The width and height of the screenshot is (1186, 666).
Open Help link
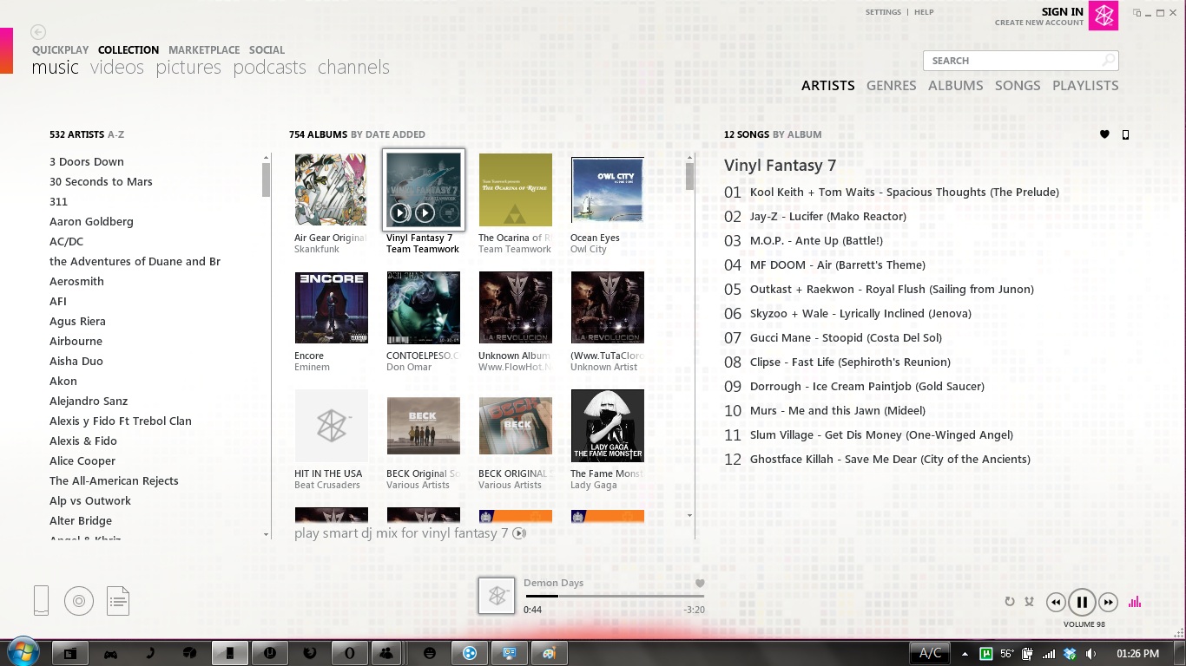[924, 12]
